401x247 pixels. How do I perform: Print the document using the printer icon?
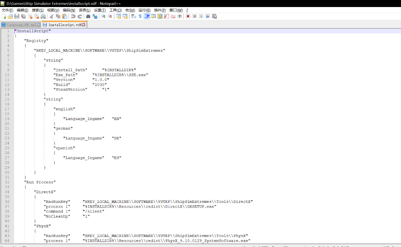pyautogui.click(x=43, y=16)
